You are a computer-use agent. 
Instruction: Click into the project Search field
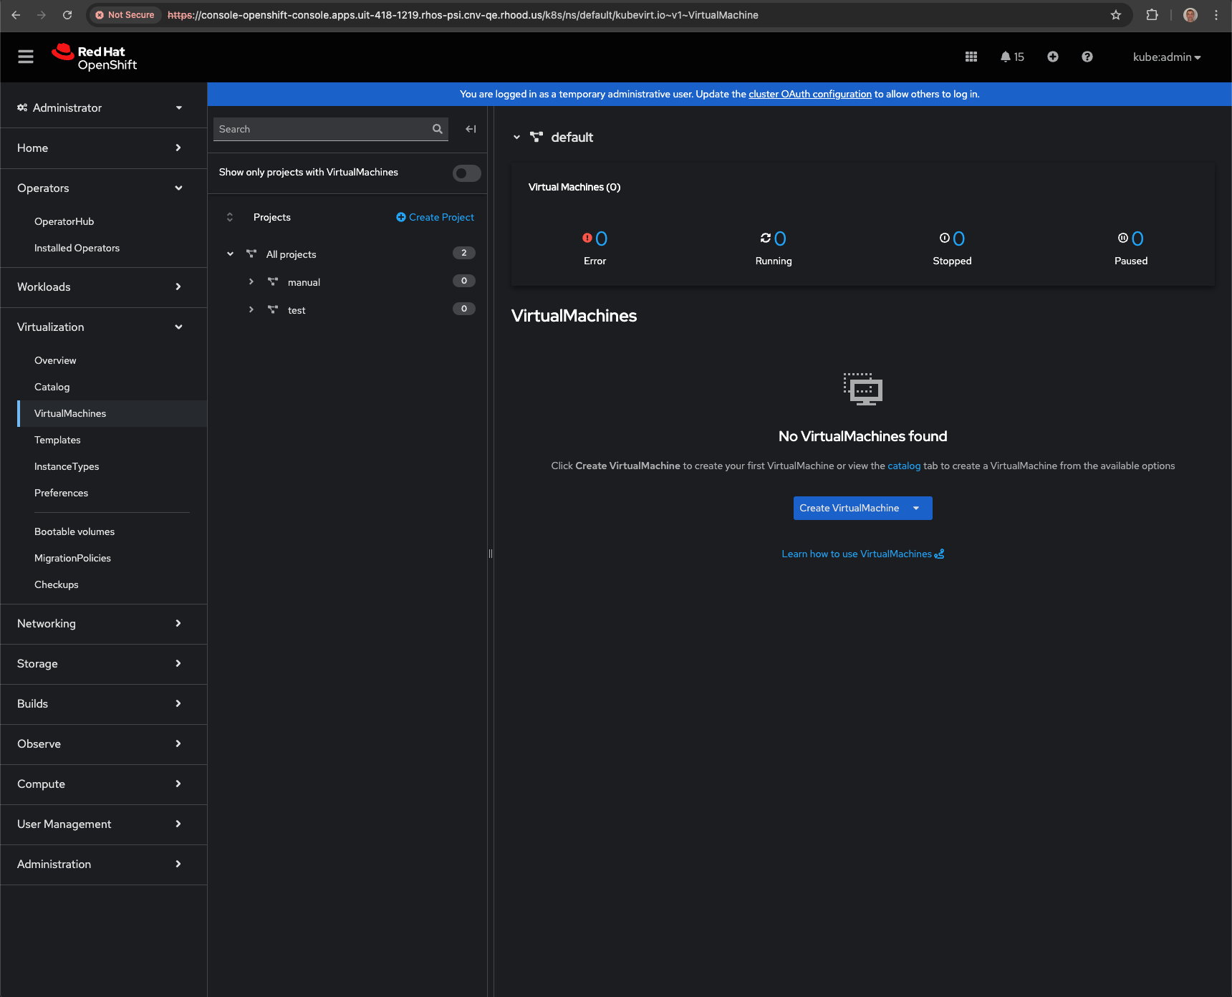click(321, 129)
